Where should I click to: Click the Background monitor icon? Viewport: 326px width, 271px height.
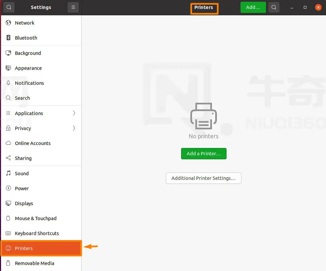coord(8,53)
